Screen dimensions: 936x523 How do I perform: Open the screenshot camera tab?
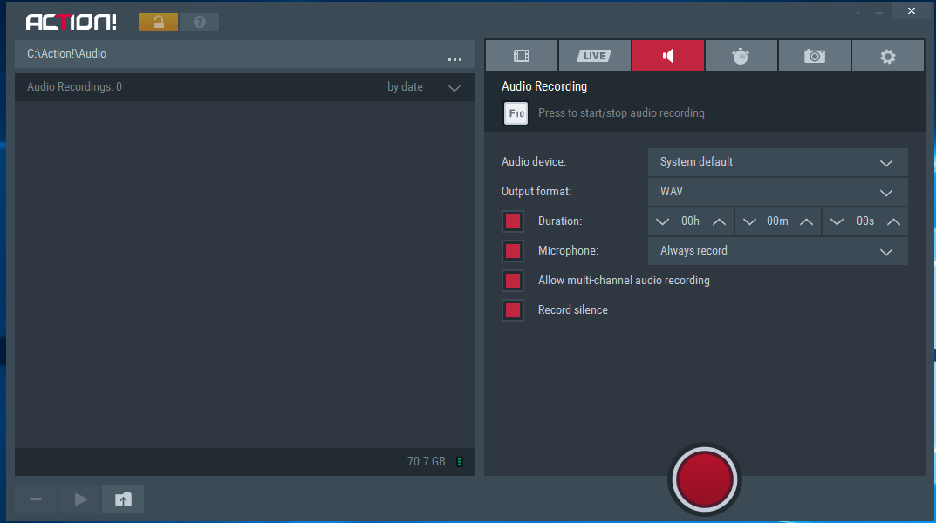(814, 56)
